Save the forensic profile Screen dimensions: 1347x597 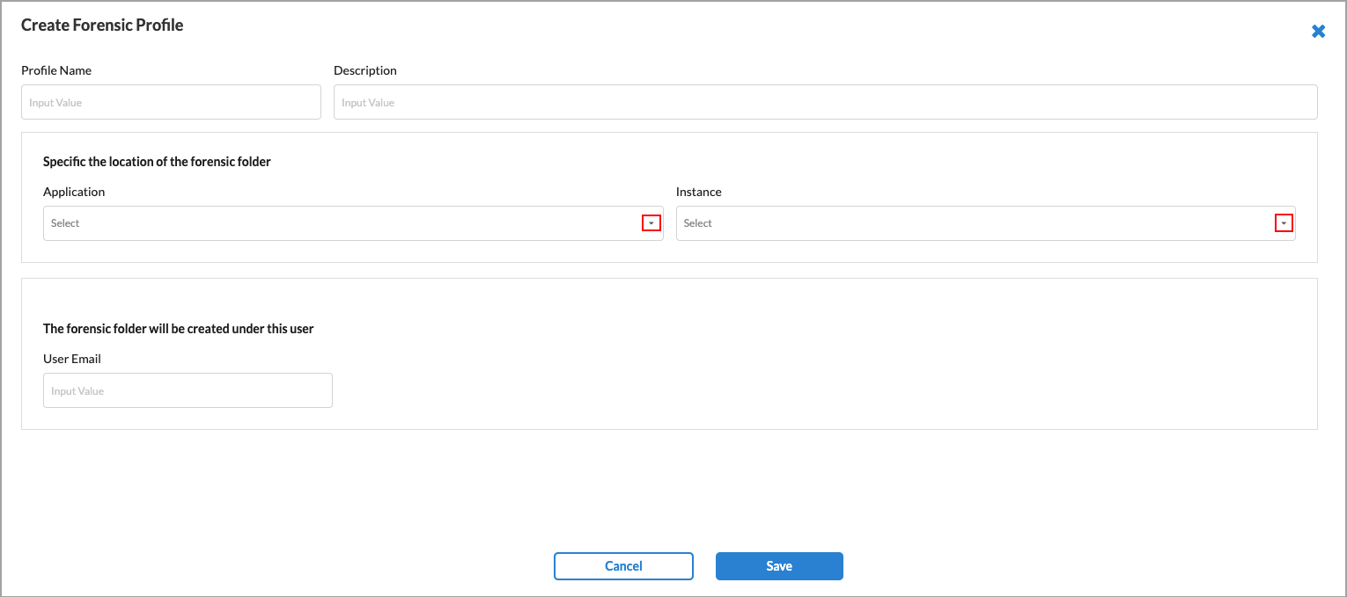[778, 566]
